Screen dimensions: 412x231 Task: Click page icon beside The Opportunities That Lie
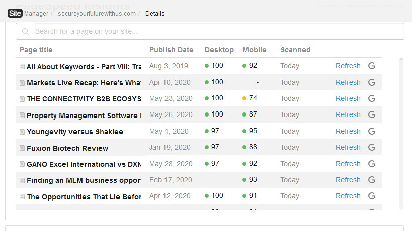coord(22,197)
